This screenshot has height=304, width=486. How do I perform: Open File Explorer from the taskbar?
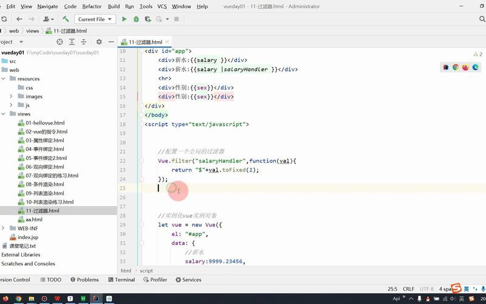(x=32, y=299)
